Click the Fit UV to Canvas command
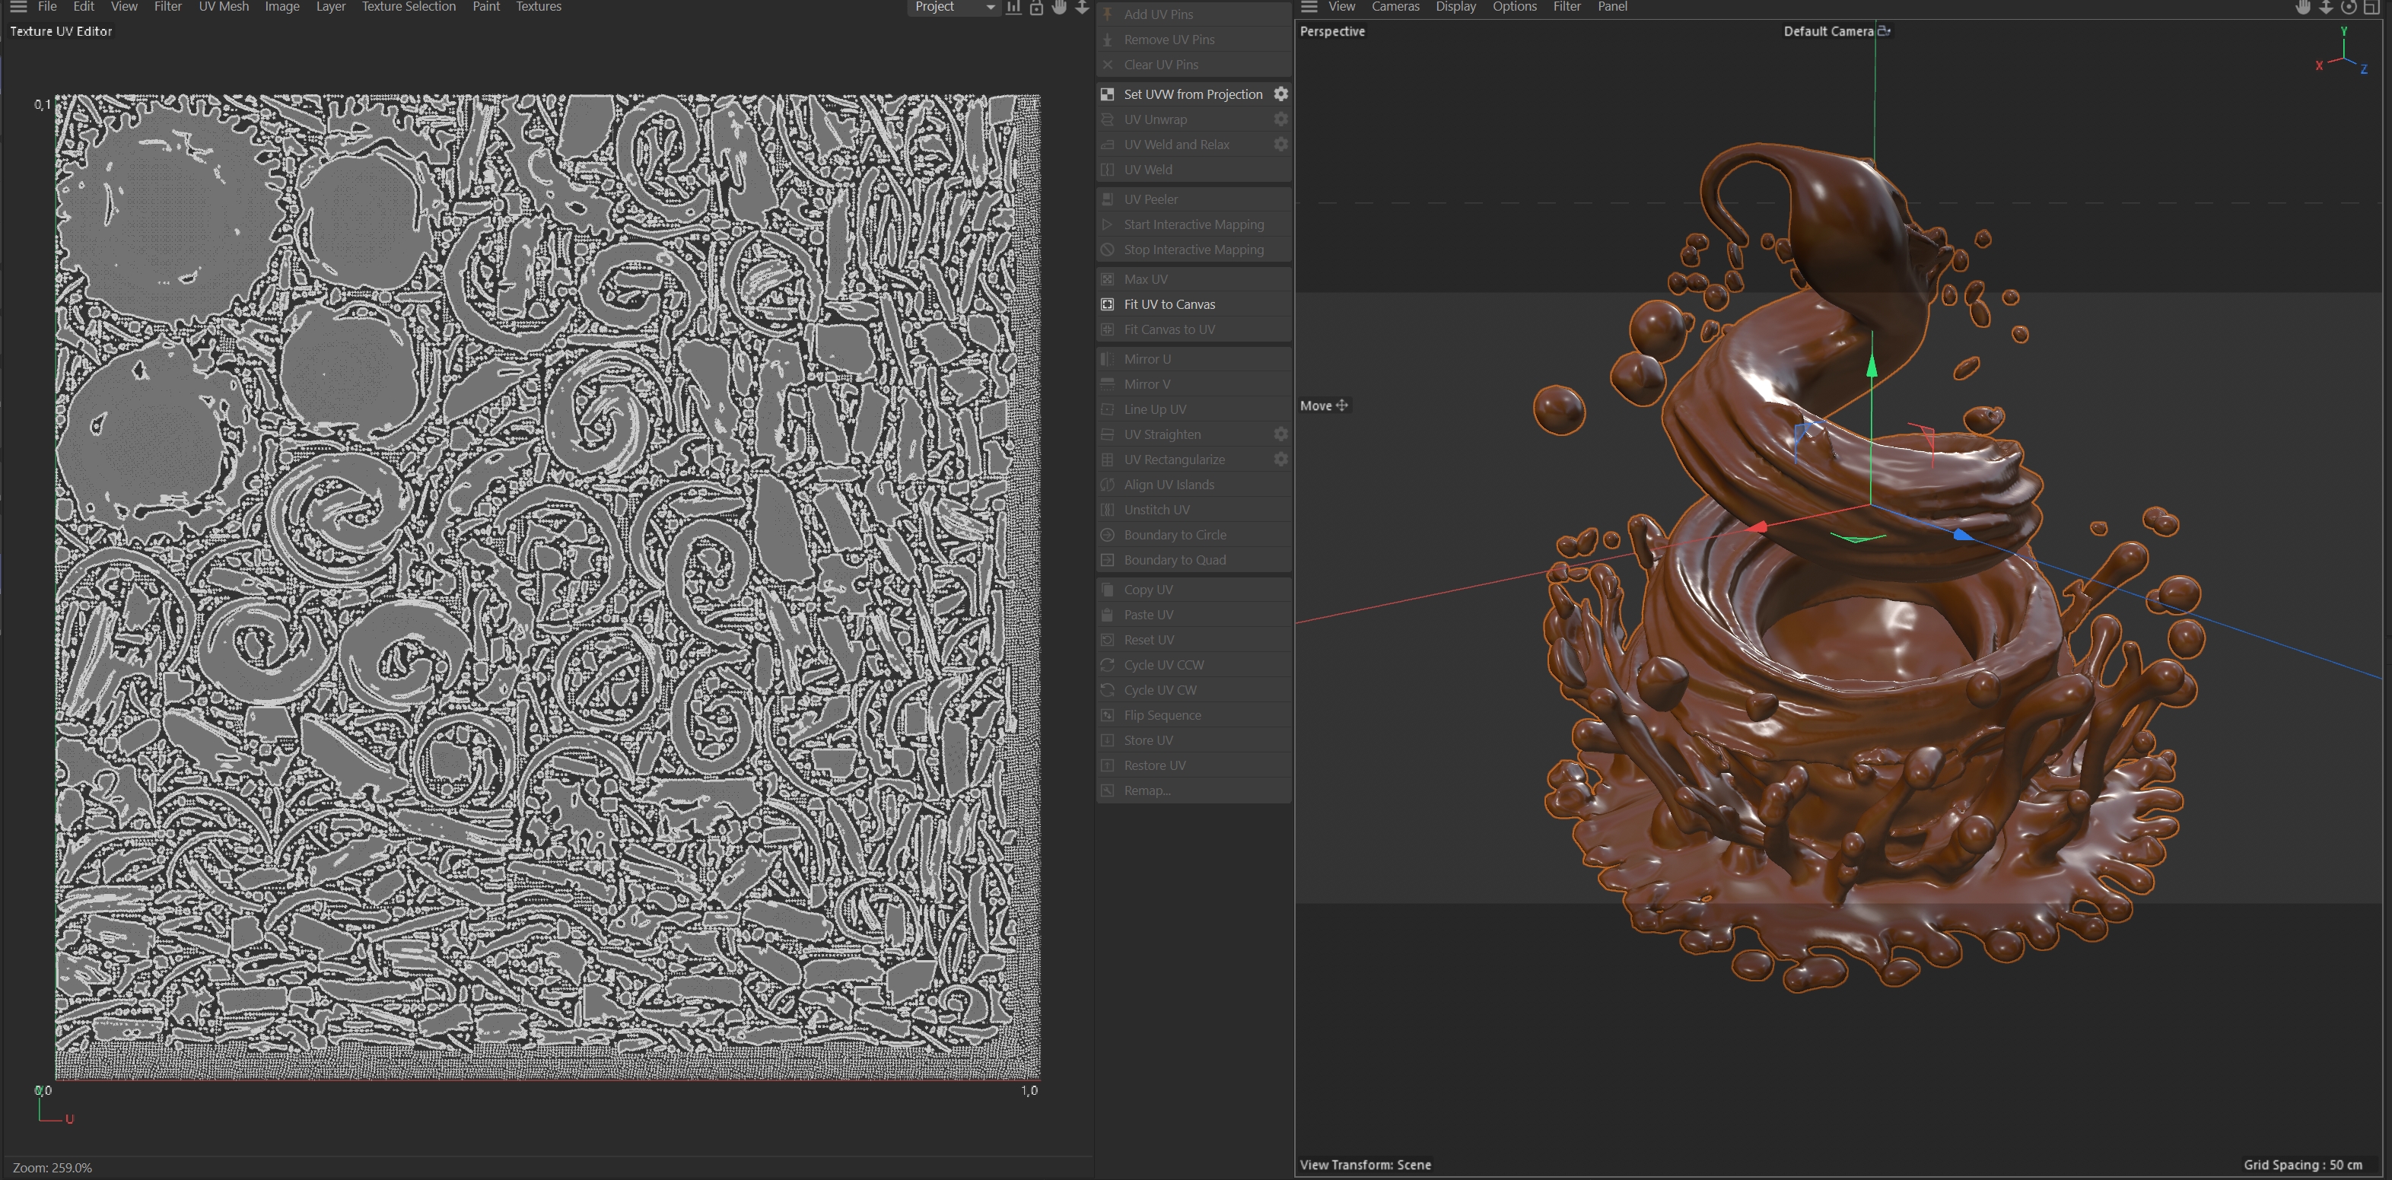The image size is (2392, 1180). point(1169,304)
